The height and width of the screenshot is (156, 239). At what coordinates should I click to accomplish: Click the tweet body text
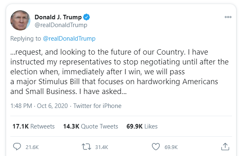pos(119,71)
